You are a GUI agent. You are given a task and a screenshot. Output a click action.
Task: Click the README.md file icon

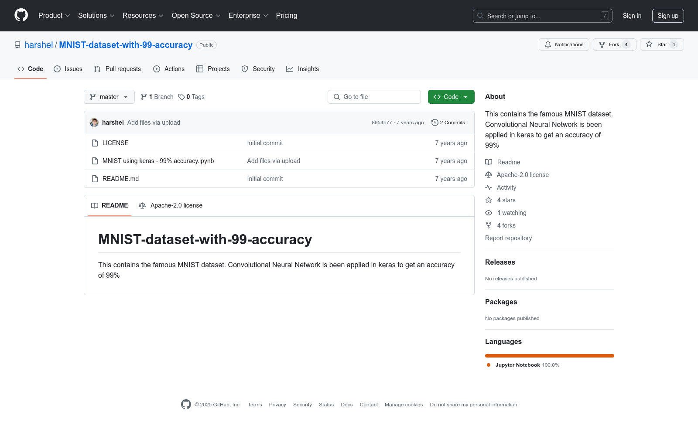[x=95, y=179]
